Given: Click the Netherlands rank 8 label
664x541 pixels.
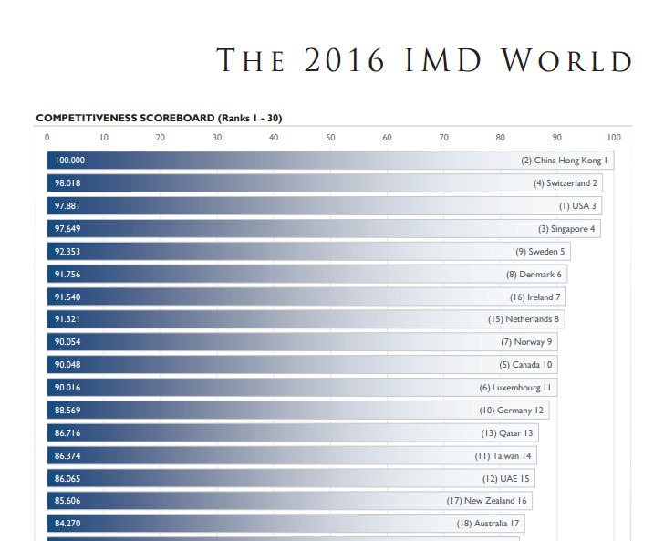Looking at the screenshot, I should (x=524, y=319).
